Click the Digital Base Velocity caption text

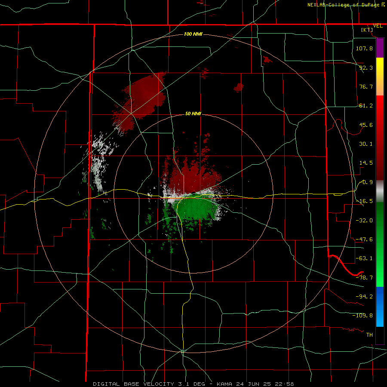pyautogui.click(x=193, y=384)
